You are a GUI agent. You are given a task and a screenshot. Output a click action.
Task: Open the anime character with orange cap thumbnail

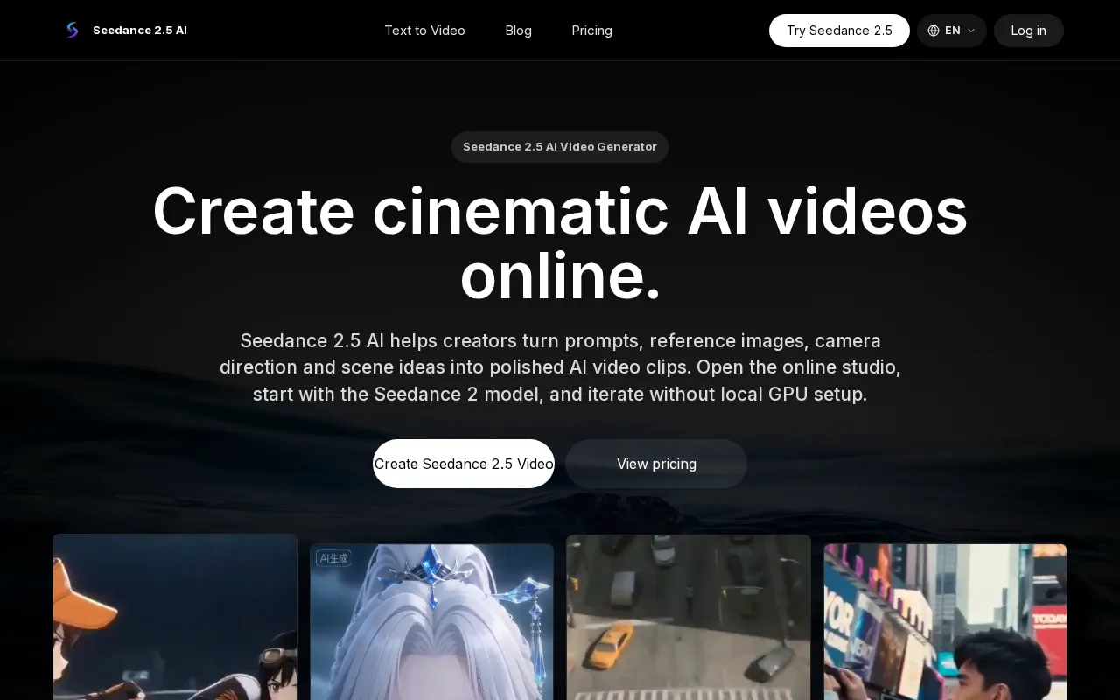(175, 617)
